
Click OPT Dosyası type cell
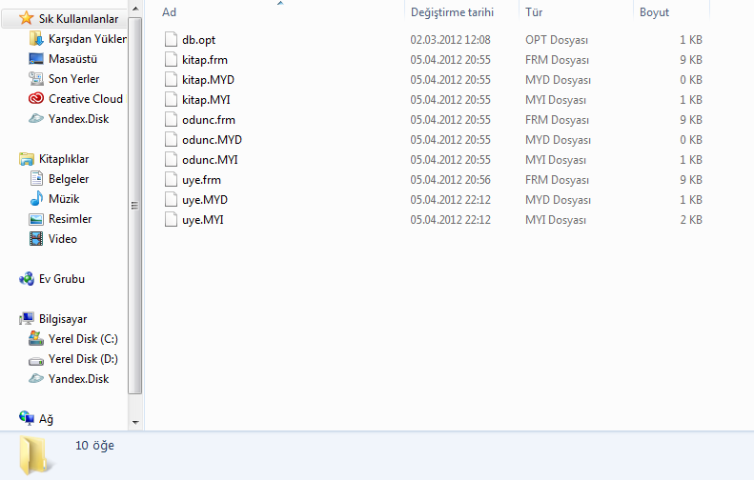557,40
